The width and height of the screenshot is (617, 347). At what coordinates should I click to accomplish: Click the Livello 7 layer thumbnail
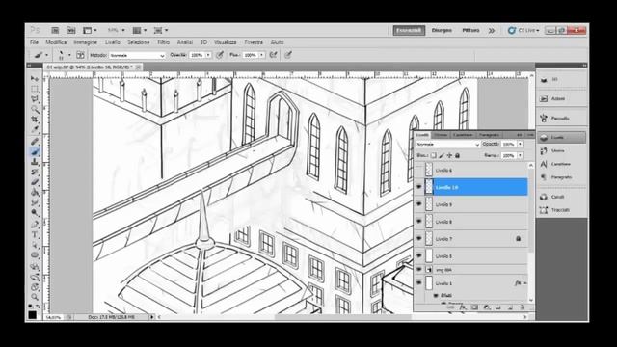tap(429, 239)
